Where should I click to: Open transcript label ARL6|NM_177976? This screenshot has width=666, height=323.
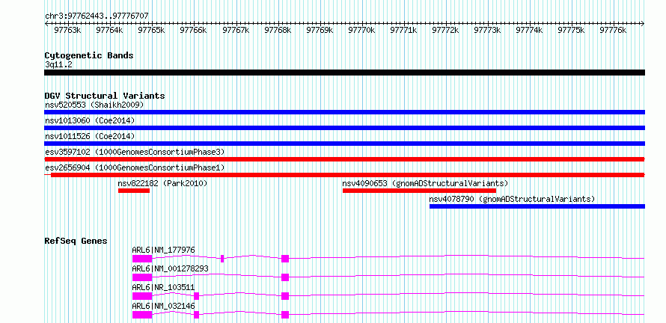point(164,250)
